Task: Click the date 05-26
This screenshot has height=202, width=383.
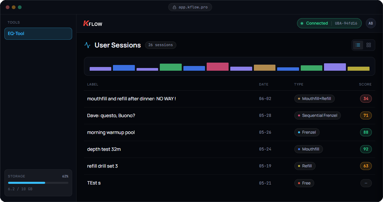Action: [265, 132]
